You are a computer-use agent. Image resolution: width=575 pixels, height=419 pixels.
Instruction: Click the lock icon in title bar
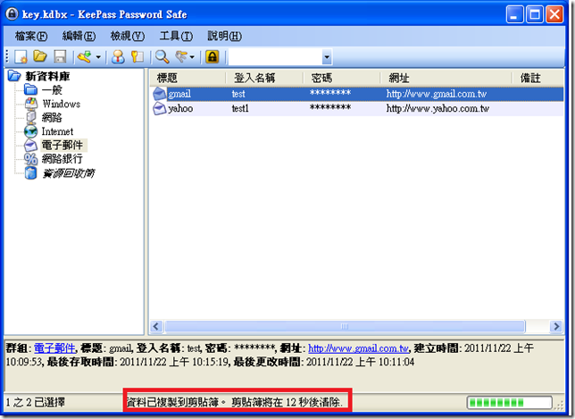pyautogui.click(x=12, y=14)
